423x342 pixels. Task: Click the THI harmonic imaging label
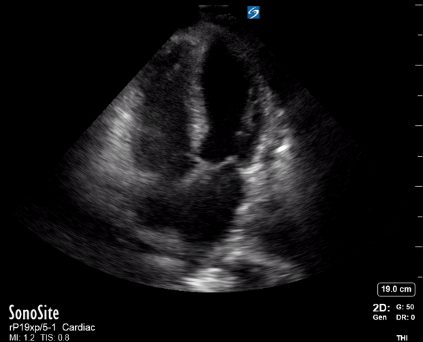[x=402, y=338]
